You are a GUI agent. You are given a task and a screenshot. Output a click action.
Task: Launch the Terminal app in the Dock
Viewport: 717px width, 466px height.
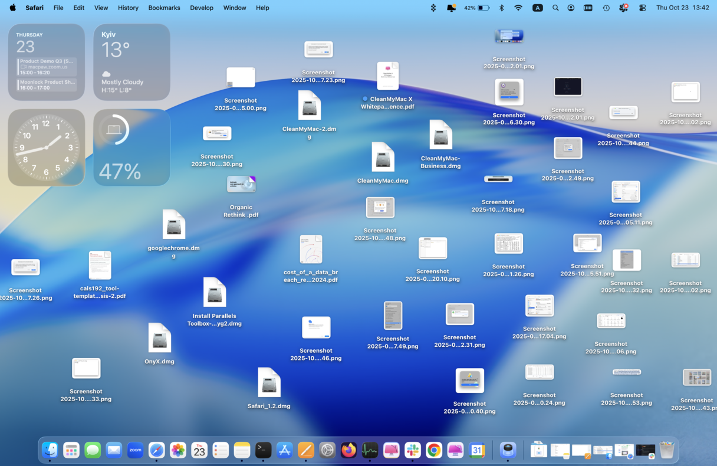[263, 450]
